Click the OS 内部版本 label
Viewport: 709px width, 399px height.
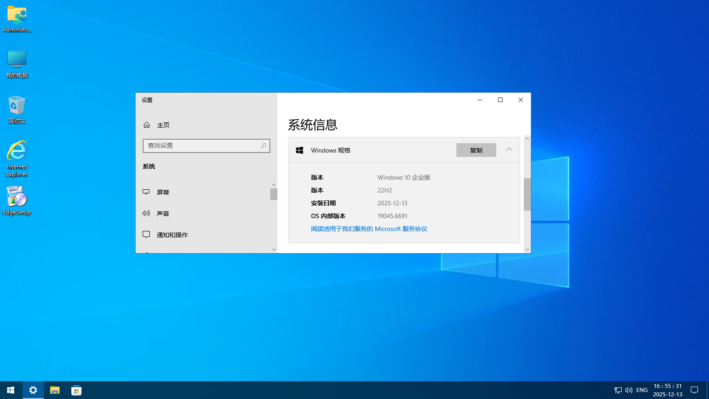328,216
